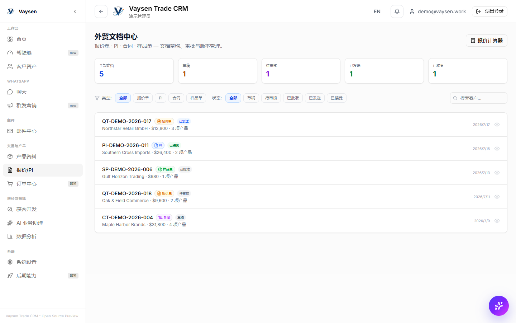Click the 已批准 tag on SP-DEMO-2026-006
The width and height of the screenshot is (516, 323).
point(185,169)
